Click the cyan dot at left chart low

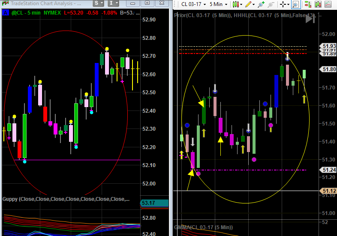[25, 161]
